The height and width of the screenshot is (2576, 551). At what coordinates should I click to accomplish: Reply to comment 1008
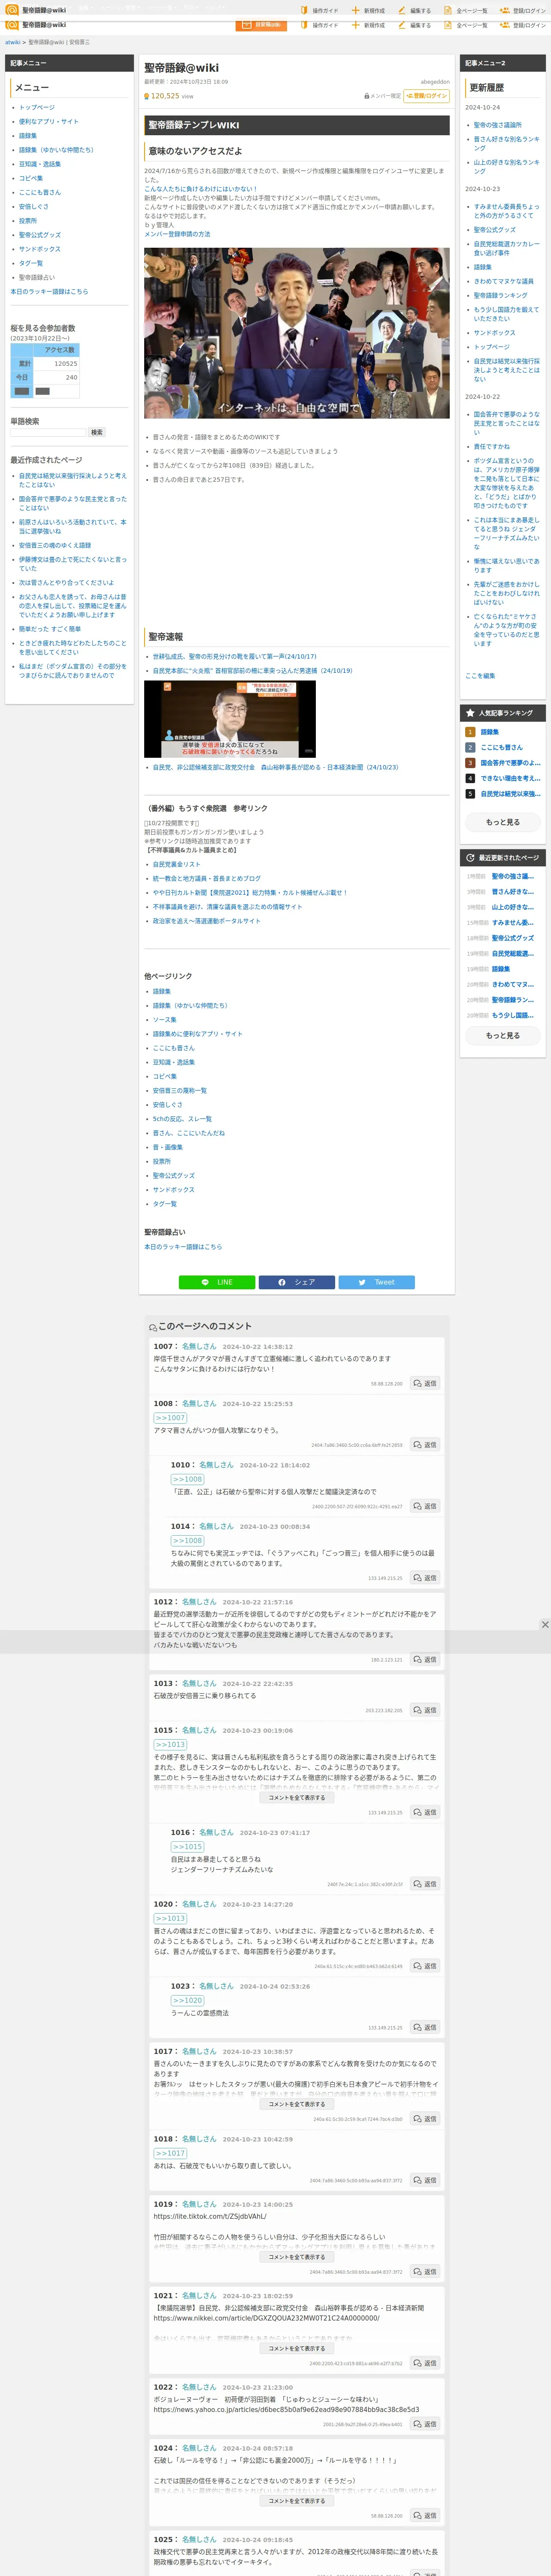click(425, 1445)
